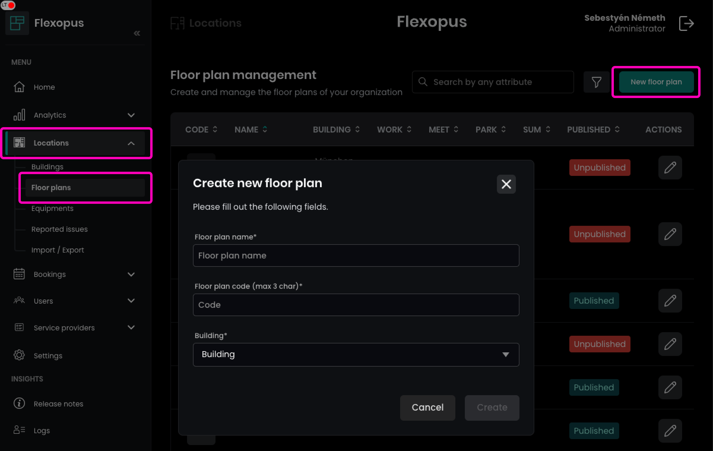Click the New floor plan button
Viewport: 713px width, 451px height.
point(656,82)
